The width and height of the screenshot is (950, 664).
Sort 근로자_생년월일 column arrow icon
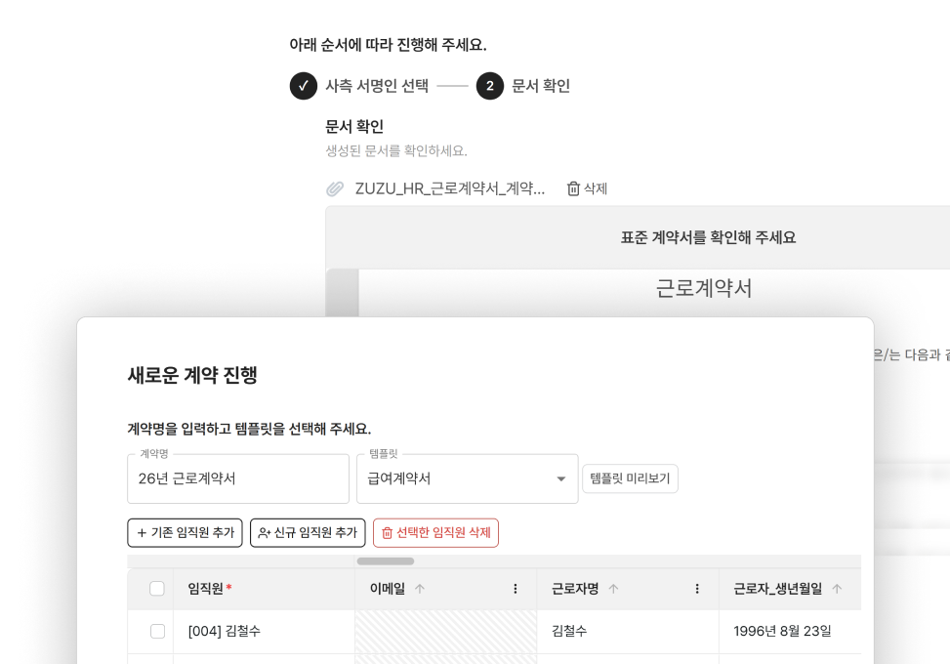(837, 588)
